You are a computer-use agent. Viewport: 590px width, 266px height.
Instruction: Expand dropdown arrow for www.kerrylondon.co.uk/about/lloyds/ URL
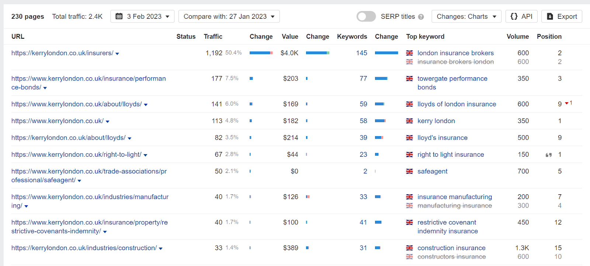point(146,105)
